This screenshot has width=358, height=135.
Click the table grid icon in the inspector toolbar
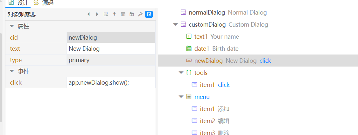pos(123,14)
